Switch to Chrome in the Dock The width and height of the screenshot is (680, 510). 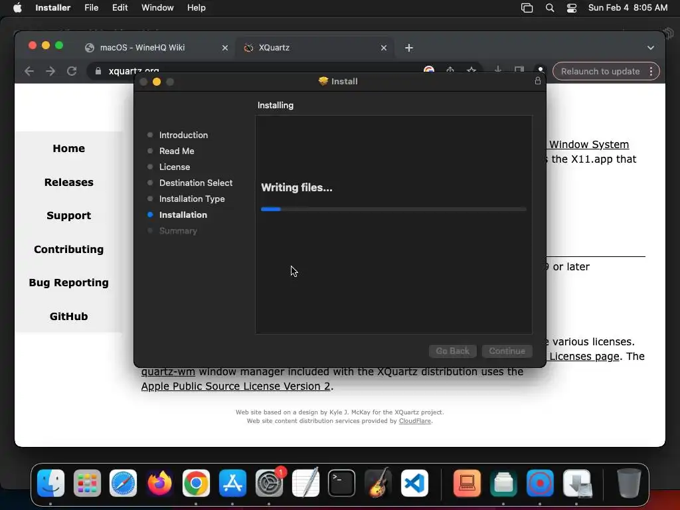196,483
